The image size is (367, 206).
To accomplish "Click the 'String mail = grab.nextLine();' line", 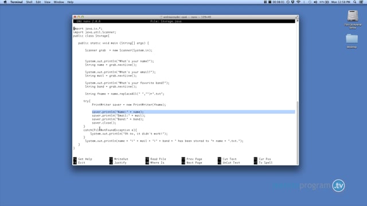I will (111, 76).
